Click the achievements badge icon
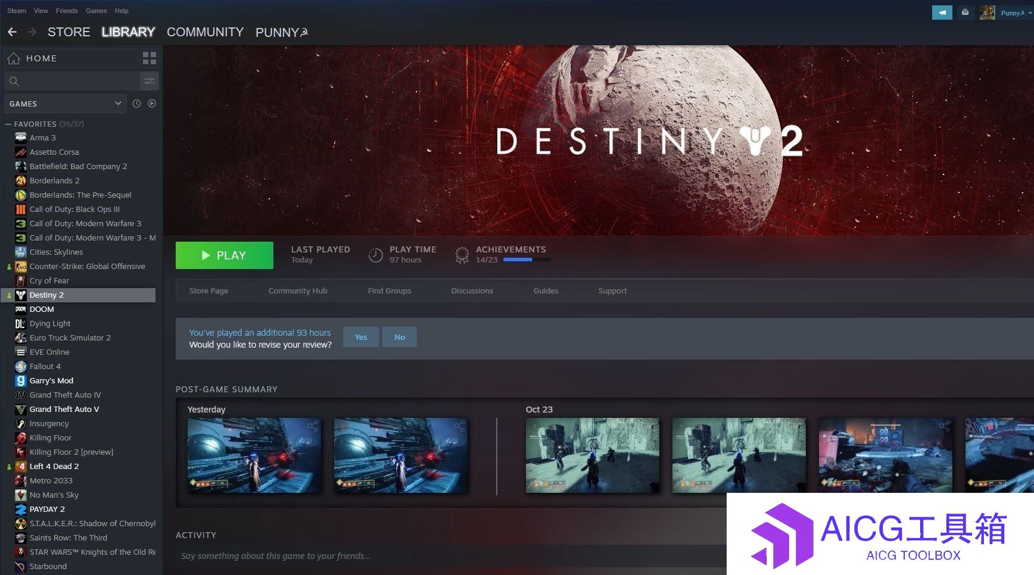 click(462, 255)
